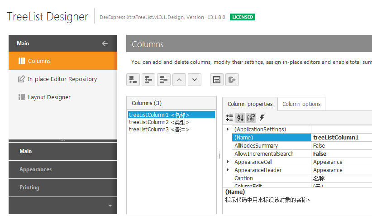Click the AllowIncrementalSearch False value

tap(341, 154)
